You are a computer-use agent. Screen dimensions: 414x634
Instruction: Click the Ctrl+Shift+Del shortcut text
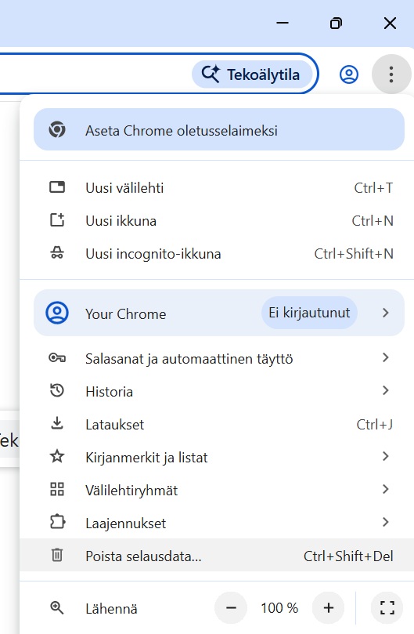(x=348, y=556)
